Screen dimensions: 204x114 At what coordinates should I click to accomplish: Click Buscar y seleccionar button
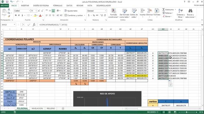[190, 13]
